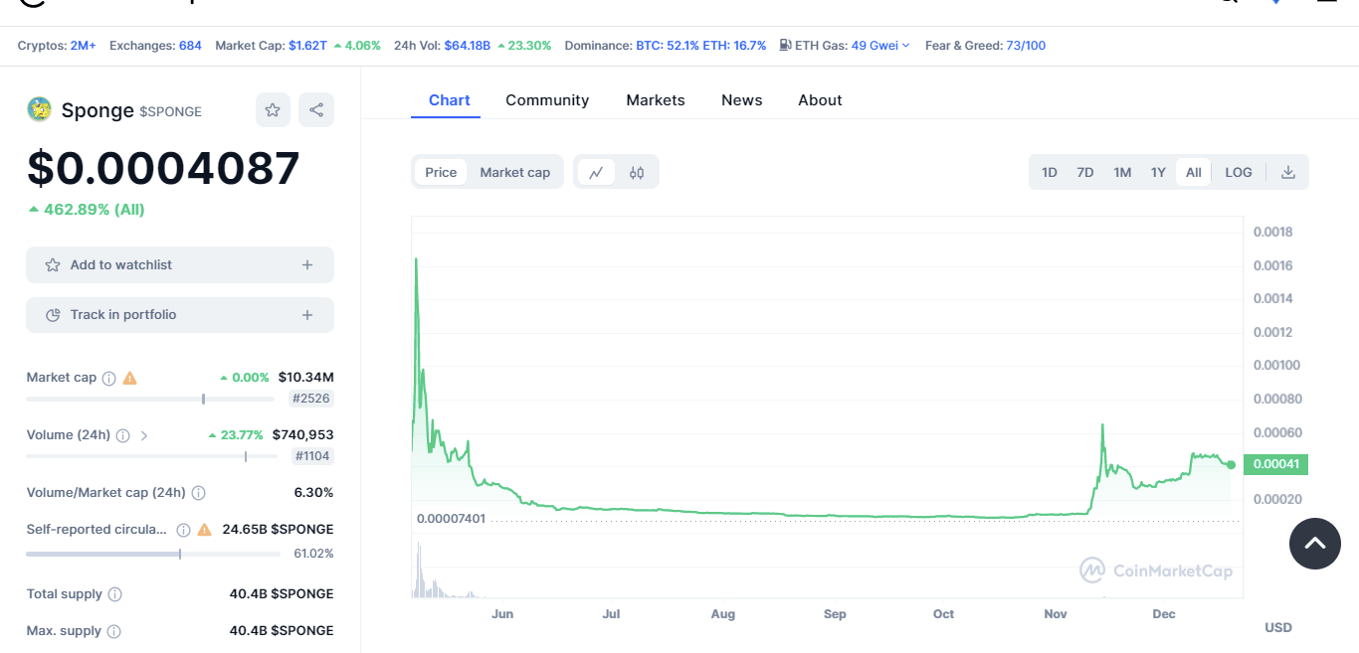Open Fear & Greed 73/100 link
Viewport: 1359px width, 653px height.
1026,46
